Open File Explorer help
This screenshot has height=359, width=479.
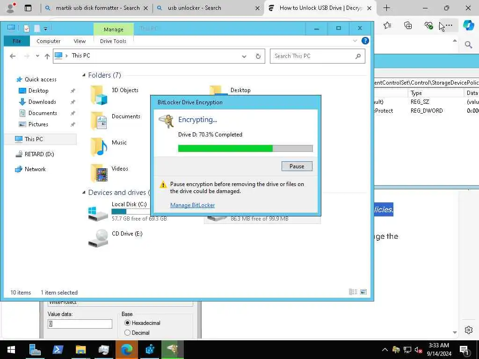click(x=365, y=41)
